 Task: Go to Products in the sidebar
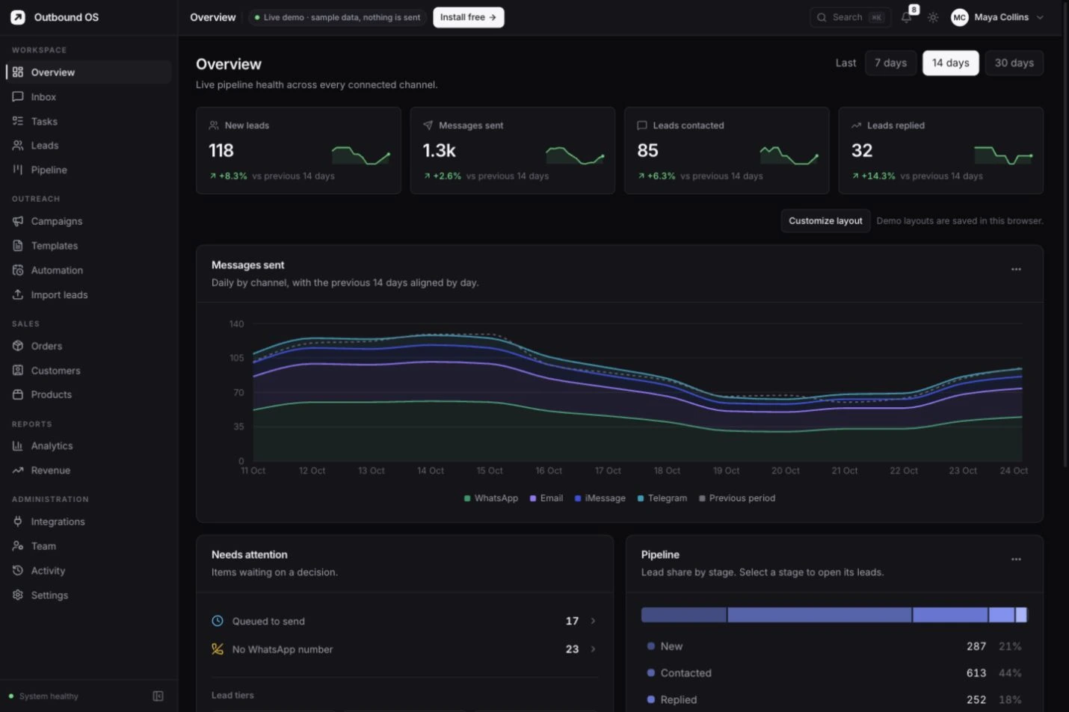coord(89,394)
